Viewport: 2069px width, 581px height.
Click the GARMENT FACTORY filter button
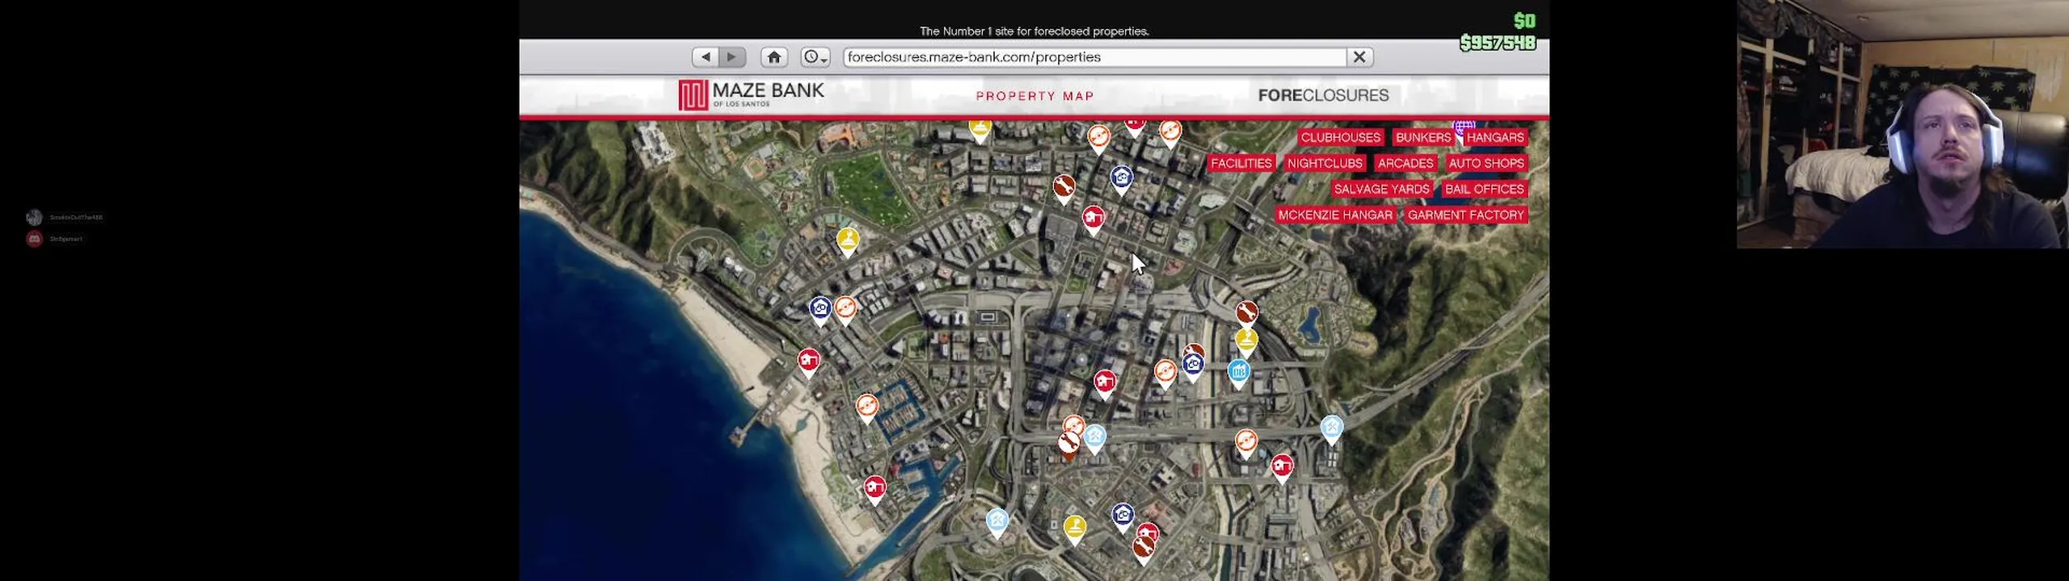coord(1465,215)
